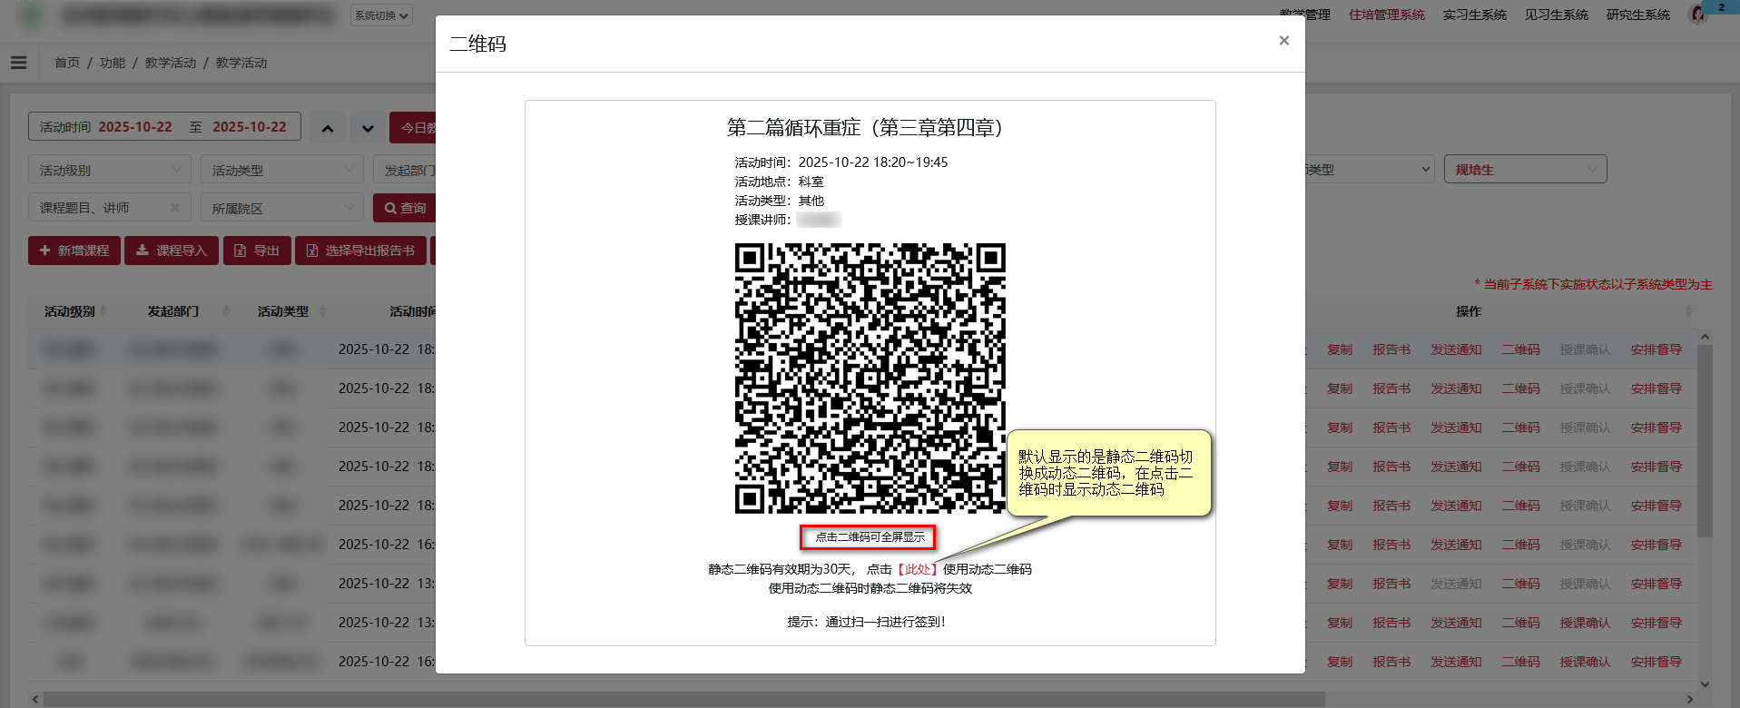The width and height of the screenshot is (1740, 708).
Task: Open 报告书 in the first table row
Action: (x=1391, y=349)
